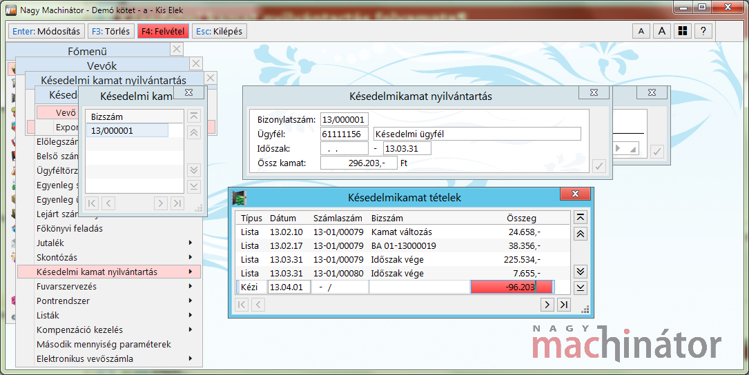Expand the Jutalék submenu arrow
Screen dimensions: 749x375
(191, 243)
